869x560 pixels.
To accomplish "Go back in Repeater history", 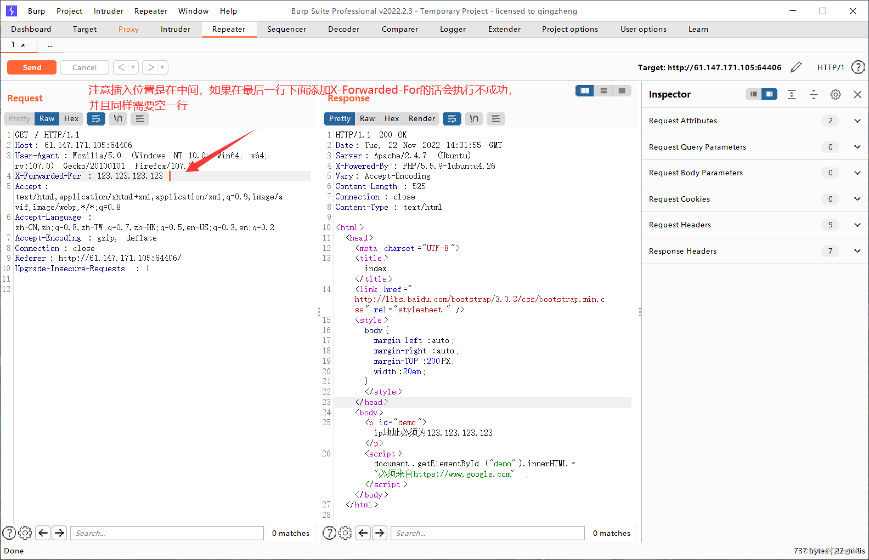I will [x=121, y=67].
